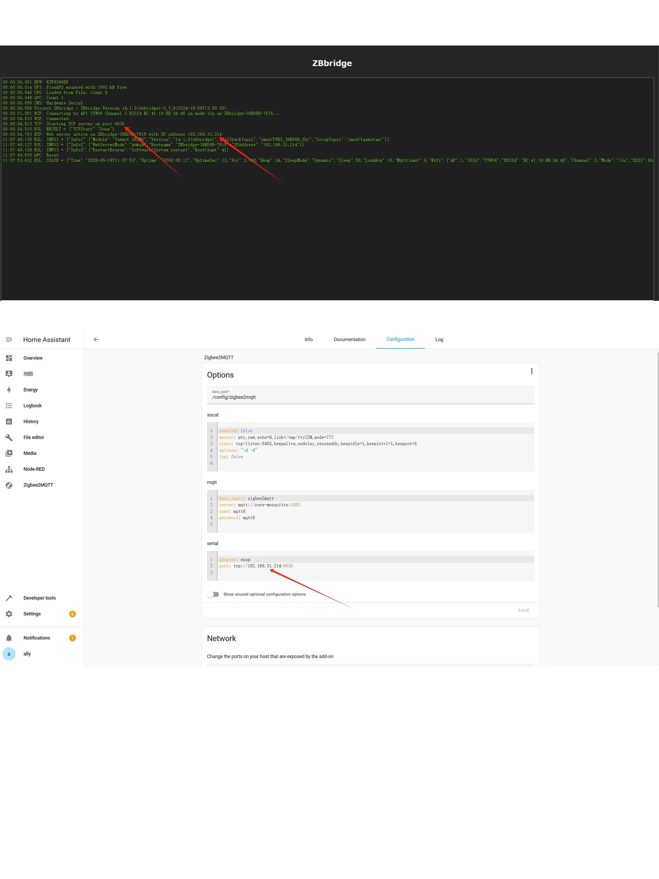
Task: Collapse the Home Assistant sidebar menu icon
Action: pyautogui.click(x=9, y=339)
